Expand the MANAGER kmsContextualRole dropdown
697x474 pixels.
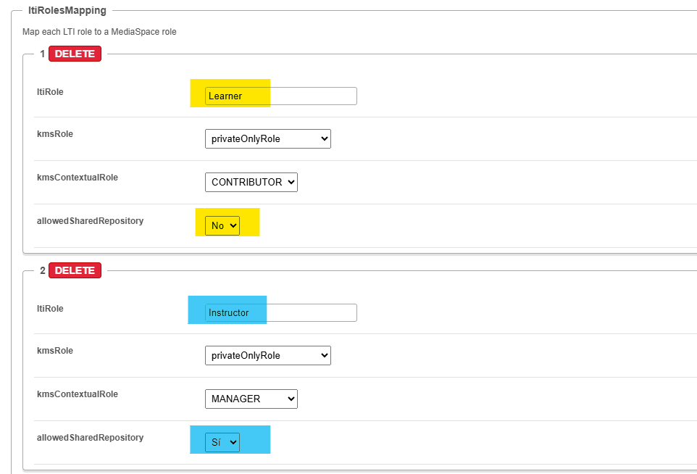click(251, 399)
